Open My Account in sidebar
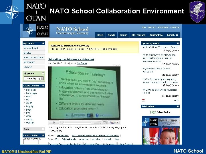The width and height of the screenshot is (206, 154). pyautogui.click(x=34, y=62)
